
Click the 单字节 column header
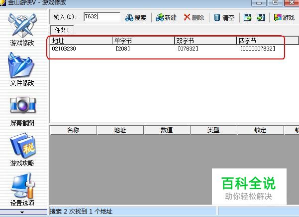[x=143, y=41]
